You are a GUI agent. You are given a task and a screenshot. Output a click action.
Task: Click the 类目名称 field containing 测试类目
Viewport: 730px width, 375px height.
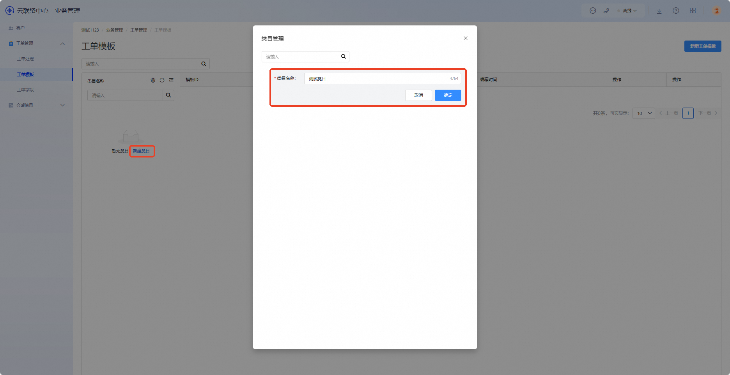coord(383,79)
